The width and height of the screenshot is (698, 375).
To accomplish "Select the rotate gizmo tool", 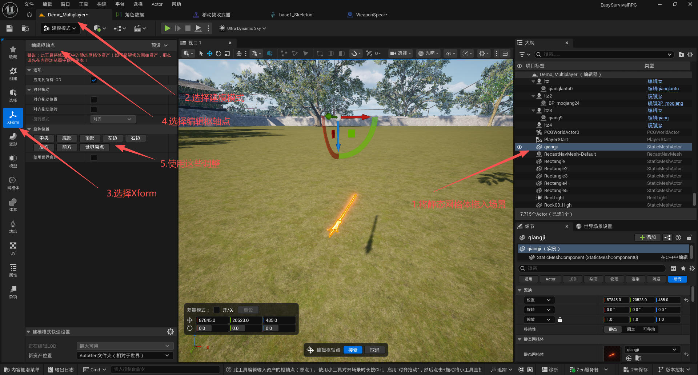I will (218, 53).
